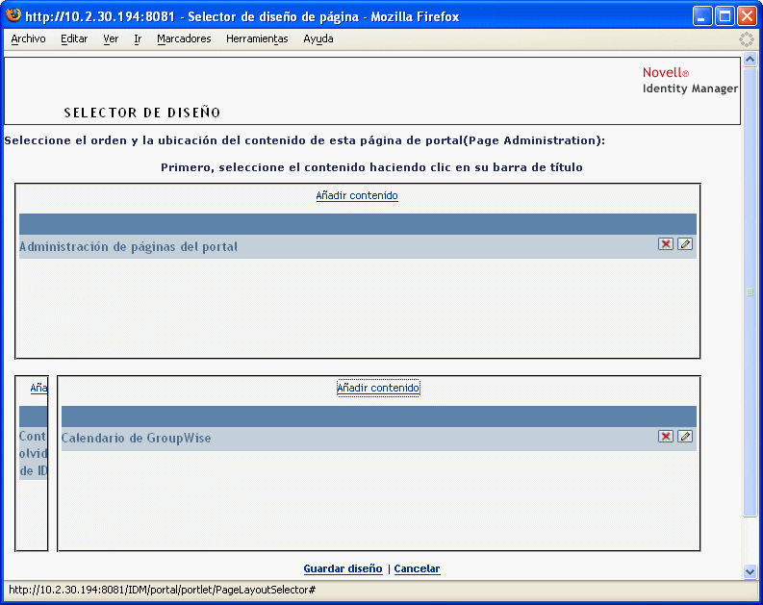Open the Ayuda menu
Image resolution: width=763 pixels, height=605 pixels.
coord(318,38)
